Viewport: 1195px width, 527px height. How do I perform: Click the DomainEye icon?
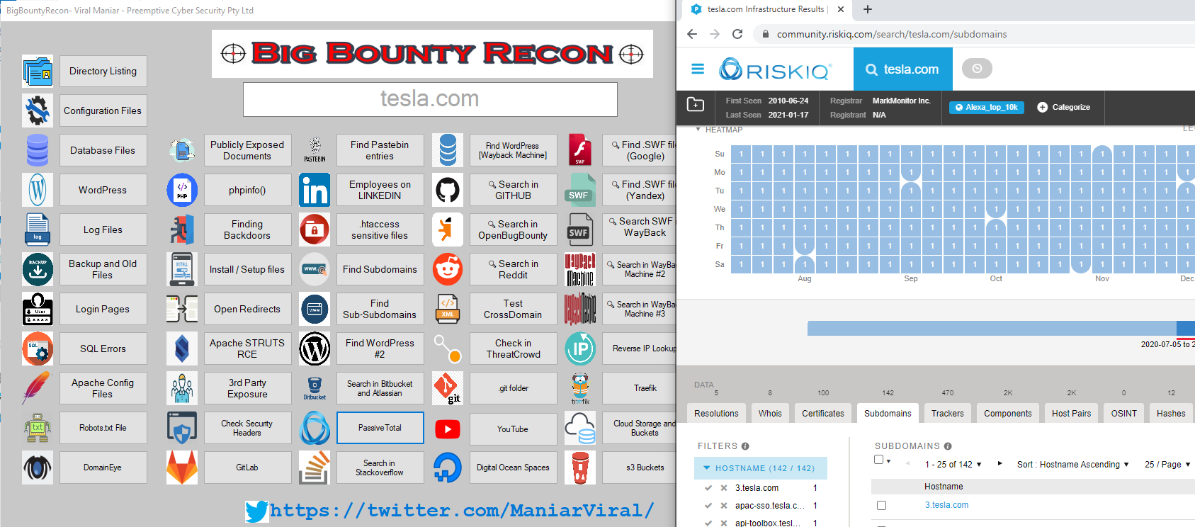(x=38, y=467)
